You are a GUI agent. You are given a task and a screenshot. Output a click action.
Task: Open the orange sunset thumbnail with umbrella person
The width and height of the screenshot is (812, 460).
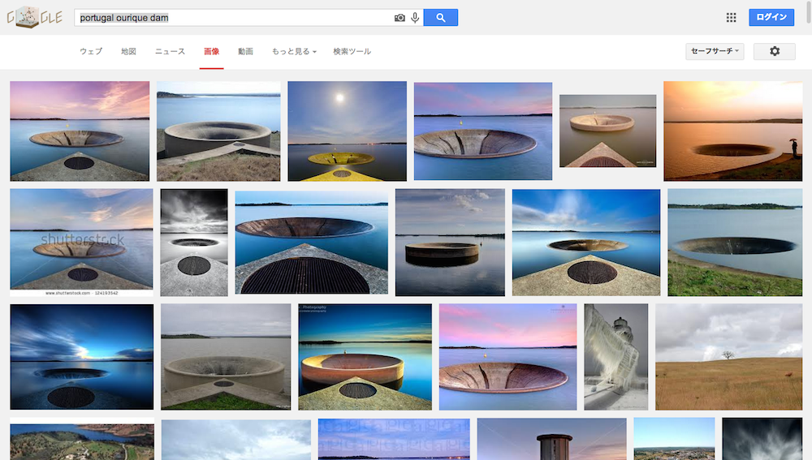pyautogui.click(x=732, y=131)
